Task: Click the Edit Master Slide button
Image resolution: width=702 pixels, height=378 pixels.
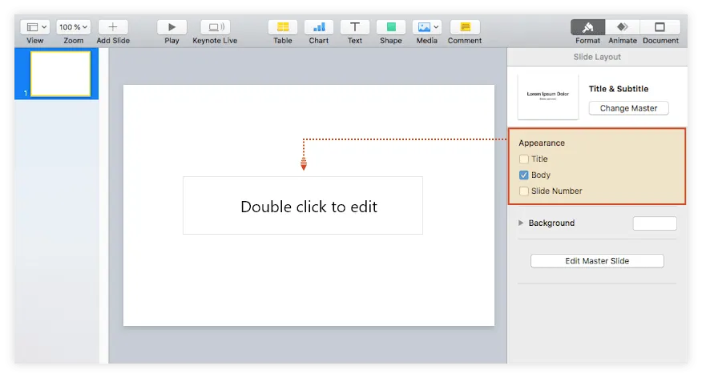Action: (597, 261)
